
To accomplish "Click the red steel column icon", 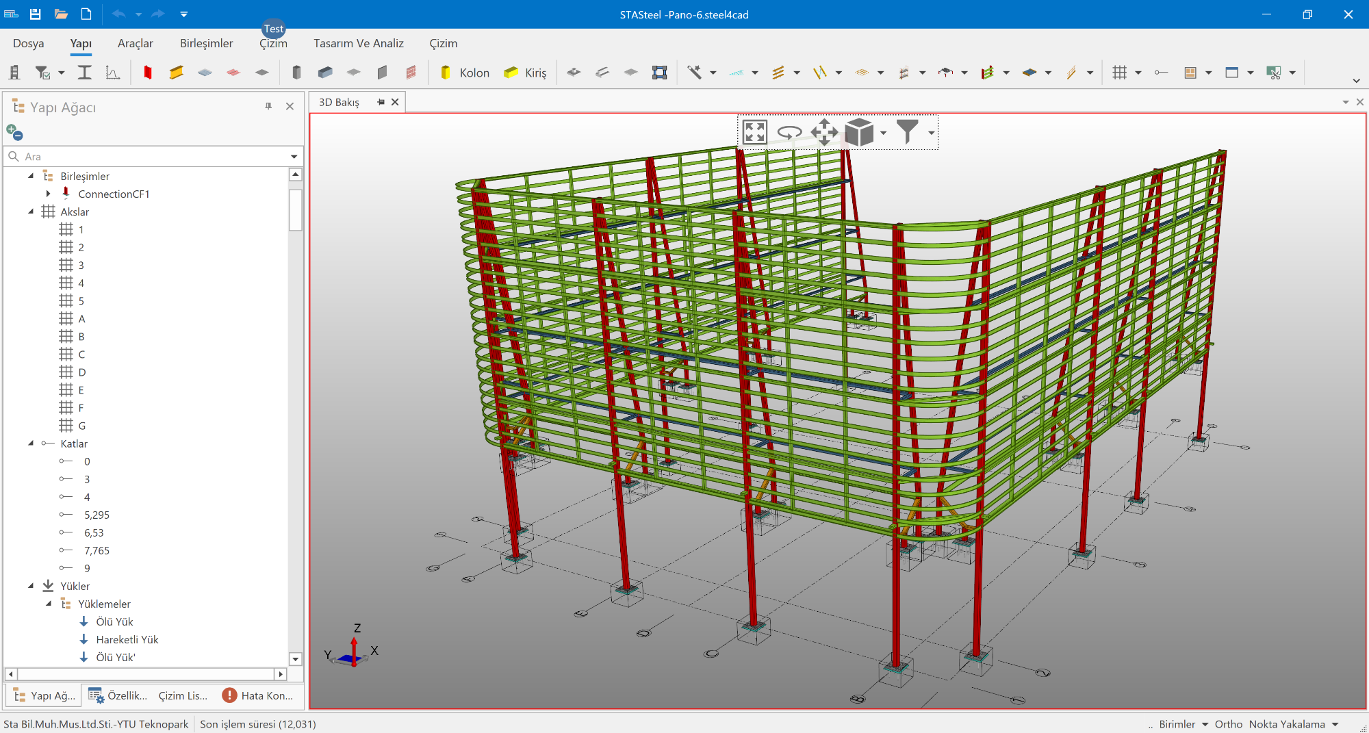I will point(148,73).
